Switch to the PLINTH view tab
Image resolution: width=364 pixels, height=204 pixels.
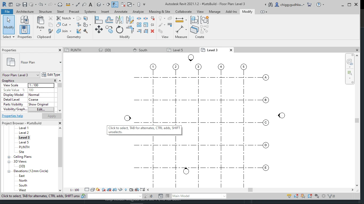click(76, 50)
